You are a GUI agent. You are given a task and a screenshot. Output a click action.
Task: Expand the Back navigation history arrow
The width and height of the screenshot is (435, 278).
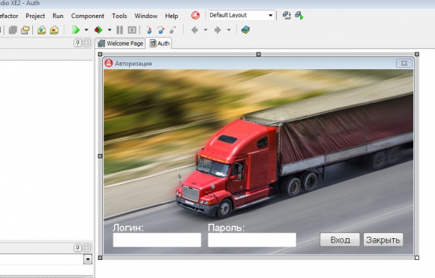(205, 30)
